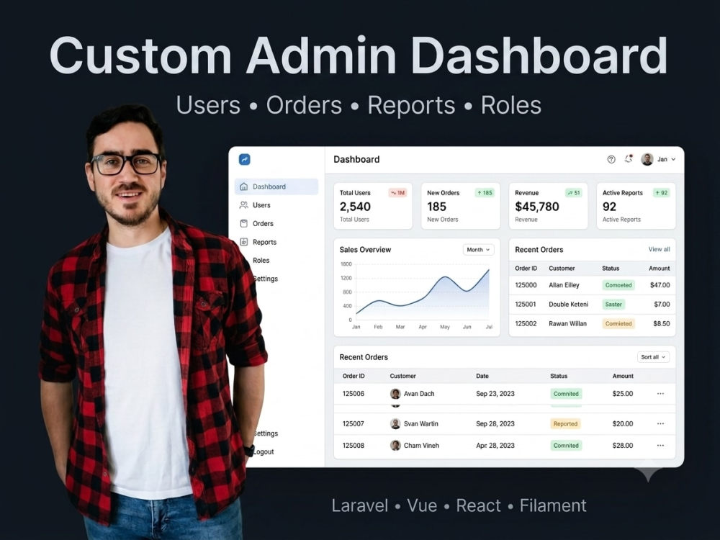Click the 2,540 total users value
Screen dimensions: 720x540
point(355,207)
